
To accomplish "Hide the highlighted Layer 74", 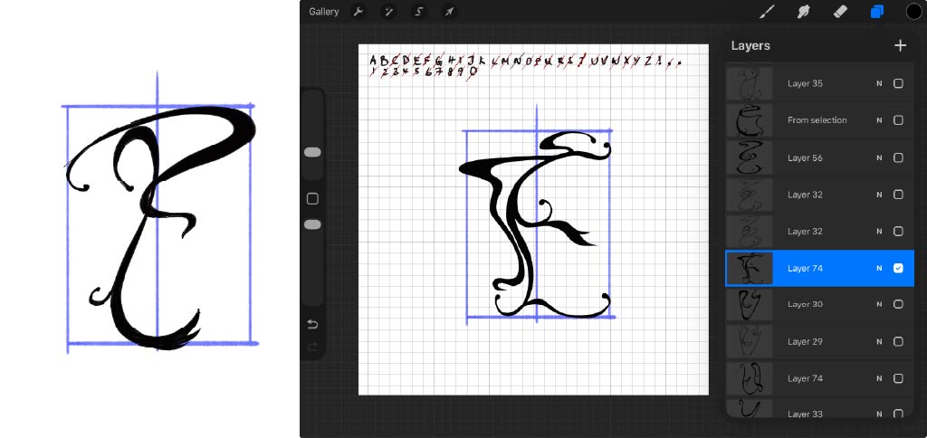I will (x=898, y=268).
